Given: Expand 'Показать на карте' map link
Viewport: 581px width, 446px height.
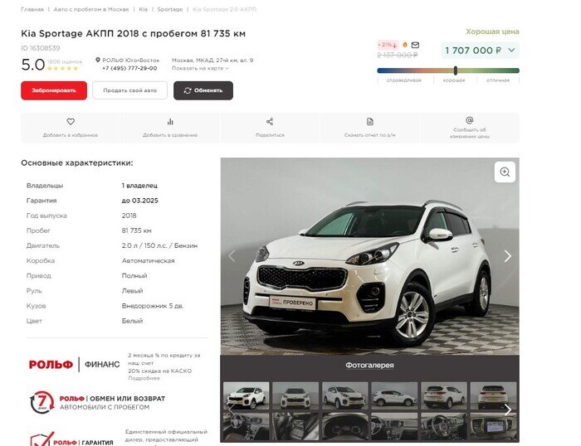Looking at the screenshot, I should tap(200, 68).
